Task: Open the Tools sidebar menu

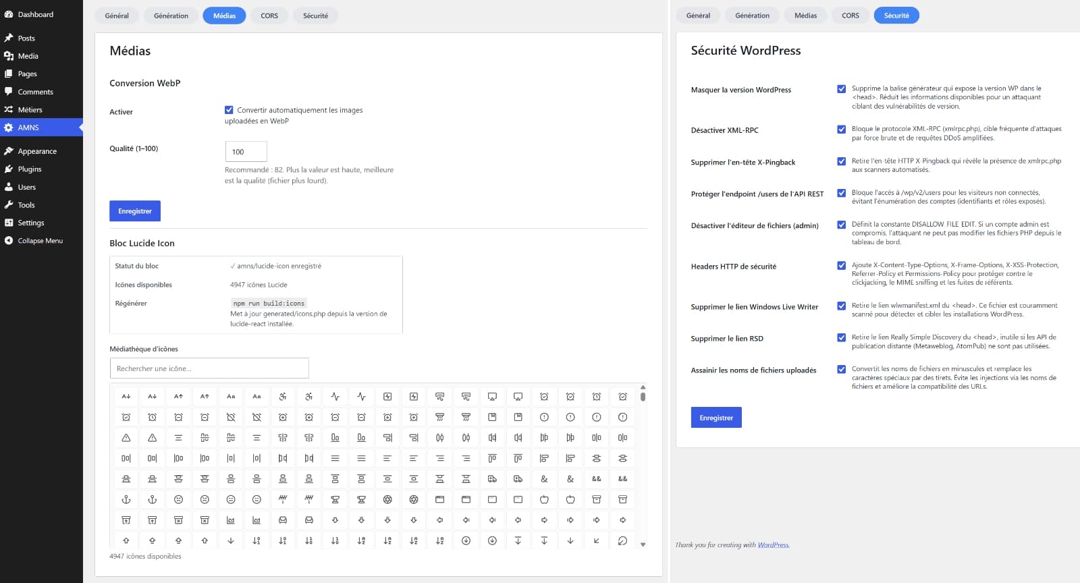Action: pos(41,205)
